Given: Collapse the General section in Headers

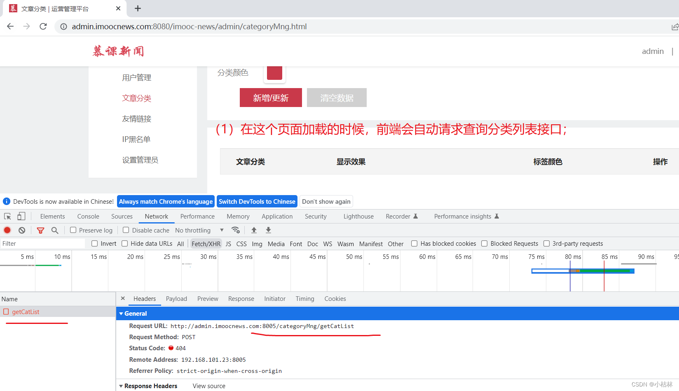Looking at the screenshot, I should pos(121,313).
